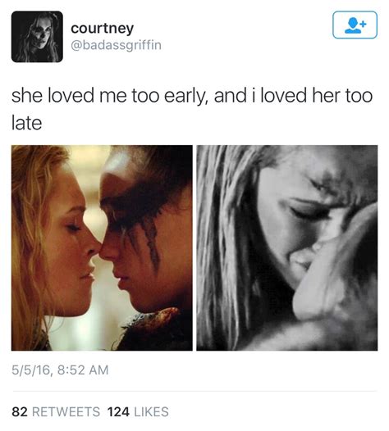Click the word "late" in tweet
Viewport: 389px width, 431px height.
27,123
